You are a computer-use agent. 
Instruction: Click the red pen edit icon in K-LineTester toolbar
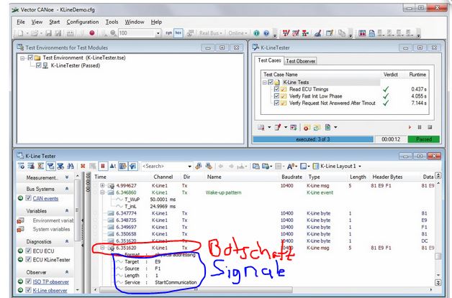278,127
